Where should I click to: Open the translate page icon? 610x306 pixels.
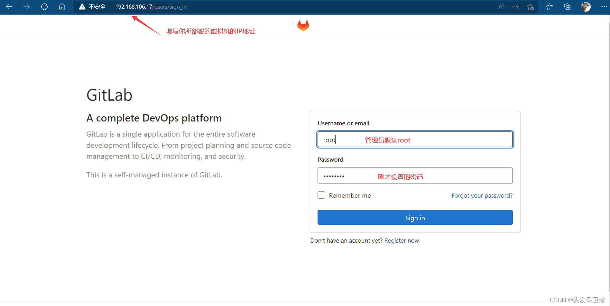(x=515, y=6)
